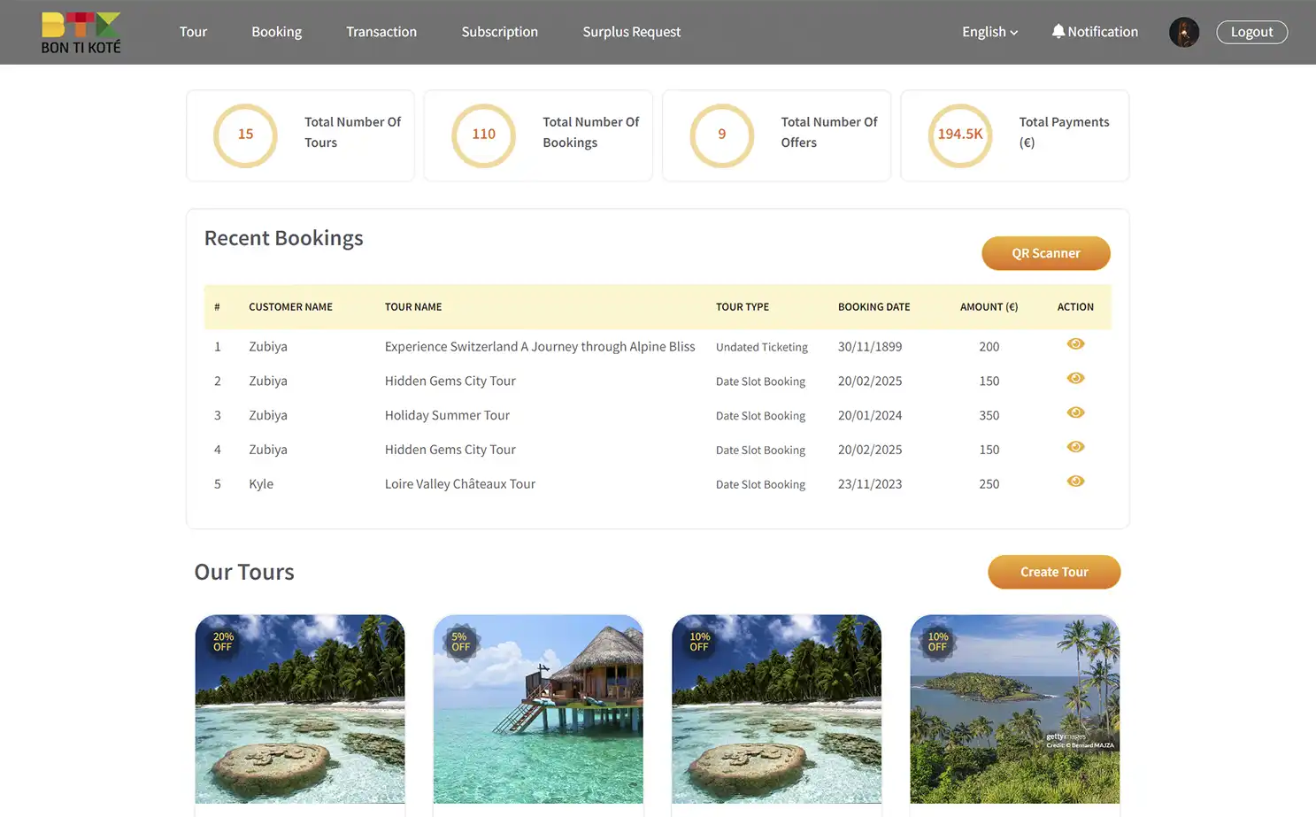1316x817 pixels.
Task: Open the QR Scanner
Action: (1045, 253)
